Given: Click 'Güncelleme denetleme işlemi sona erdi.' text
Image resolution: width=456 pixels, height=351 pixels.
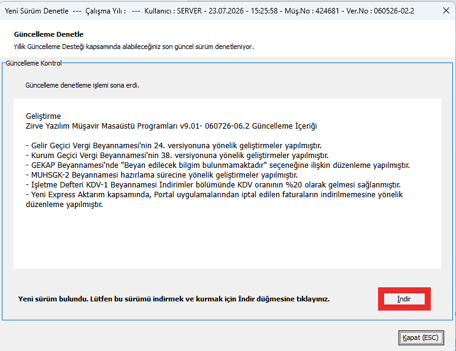Looking at the screenshot, I should (x=82, y=85).
